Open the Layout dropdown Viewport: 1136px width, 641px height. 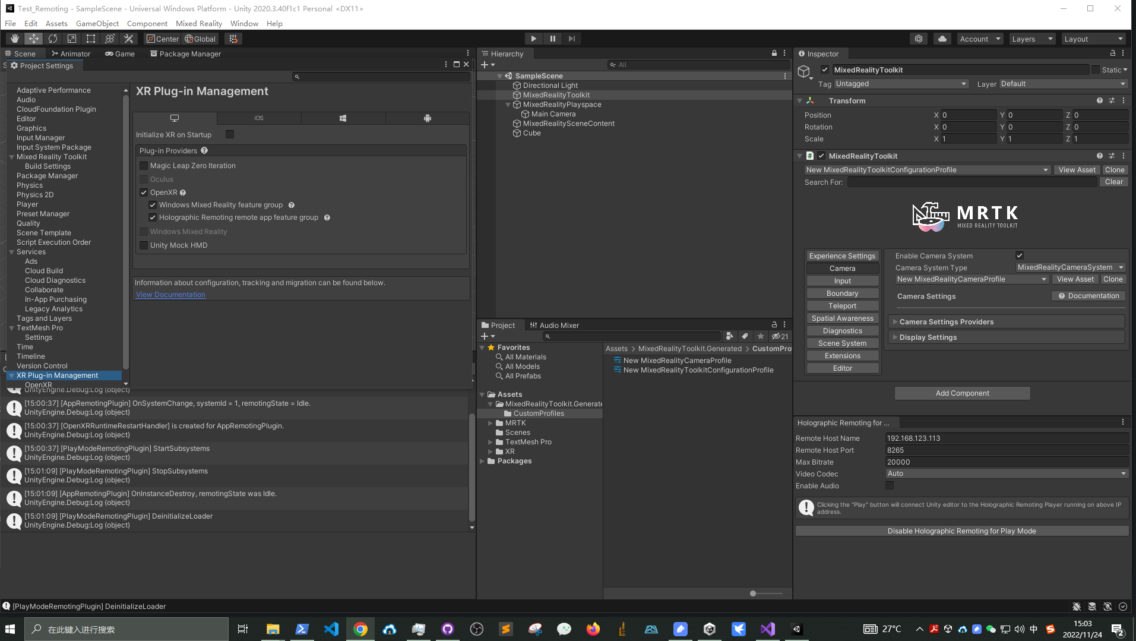(x=1093, y=38)
